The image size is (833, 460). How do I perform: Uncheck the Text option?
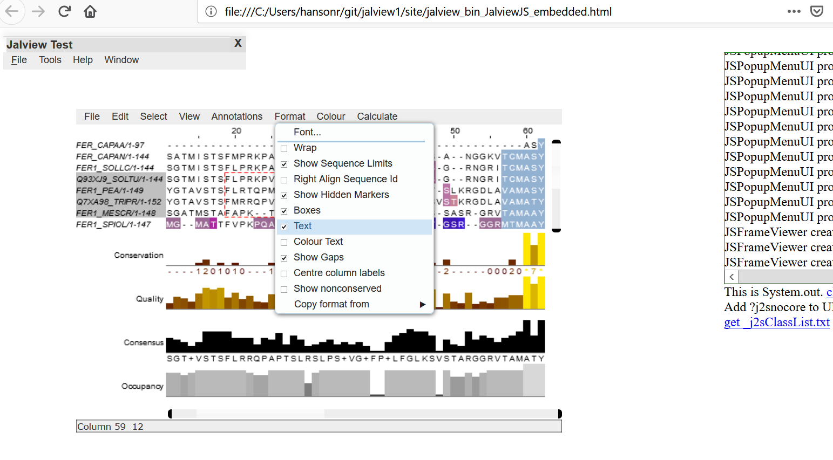pyautogui.click(x=284, y=227)
